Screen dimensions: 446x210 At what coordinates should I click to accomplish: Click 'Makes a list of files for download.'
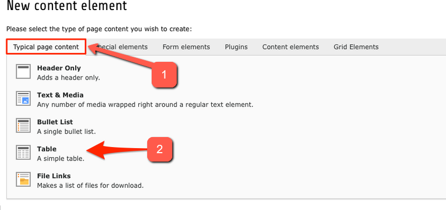click(90, 185)
